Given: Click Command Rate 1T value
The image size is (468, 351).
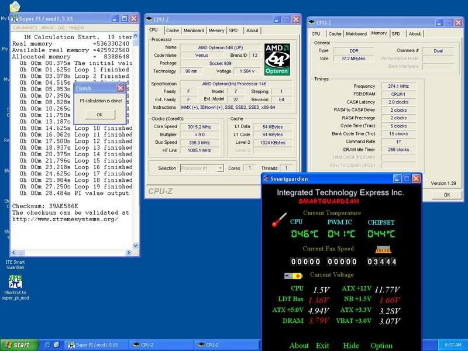Looking at the screenshot, I should pyautogui.click(x=398, y=142).
